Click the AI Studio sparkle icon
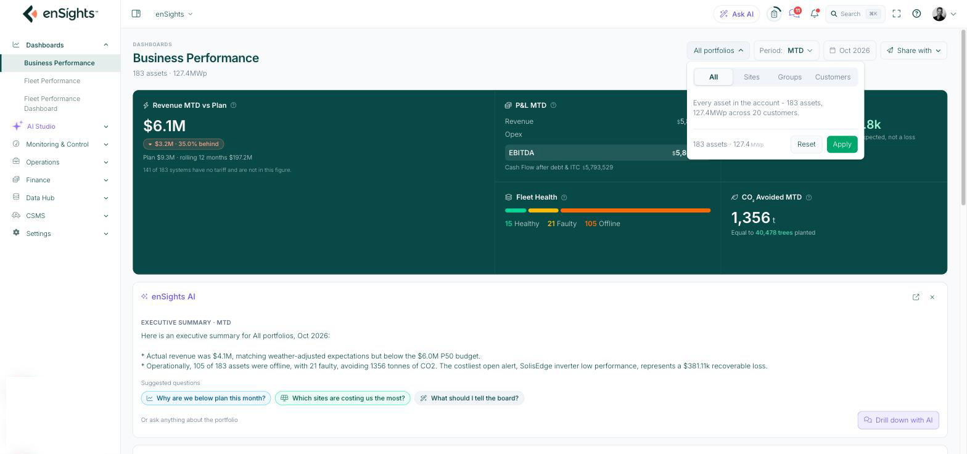This screenshot has width=967, height=454. (x=17, y=126)
